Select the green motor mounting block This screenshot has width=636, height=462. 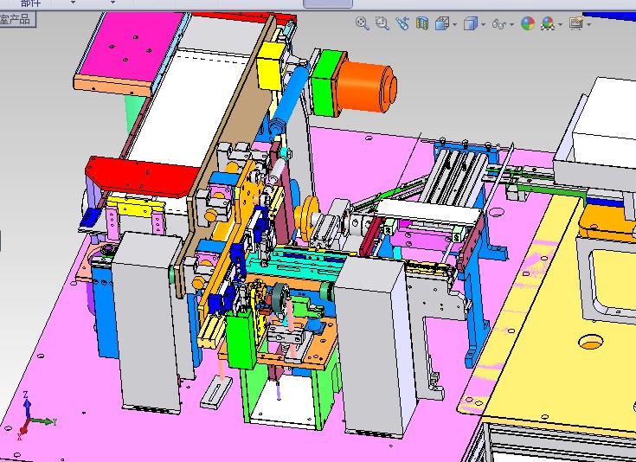click(x=328, y=83)
